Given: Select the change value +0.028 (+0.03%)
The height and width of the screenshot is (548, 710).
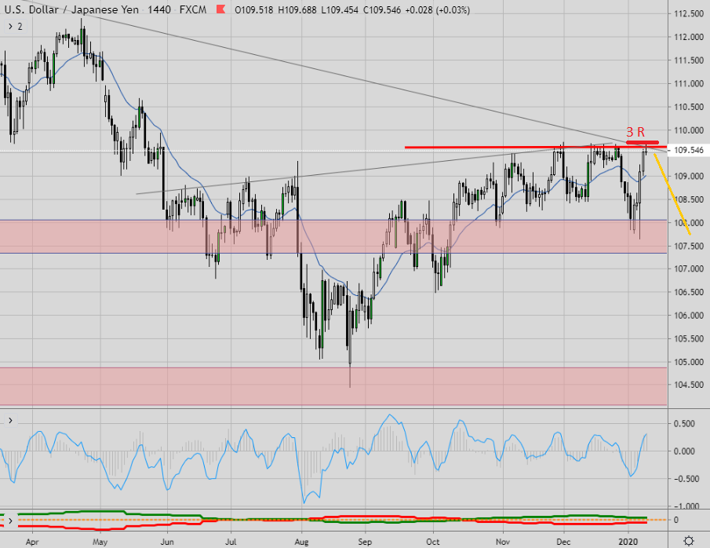Looking at the screenshot, I should click(x=437, y=9).
